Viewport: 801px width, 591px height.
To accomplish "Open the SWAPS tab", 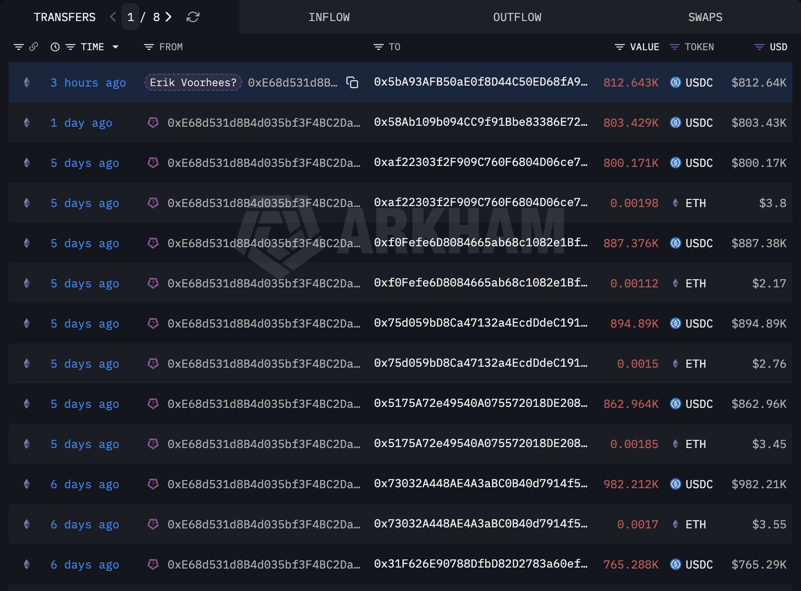I will pyautogui.click(x=705, y=17).
